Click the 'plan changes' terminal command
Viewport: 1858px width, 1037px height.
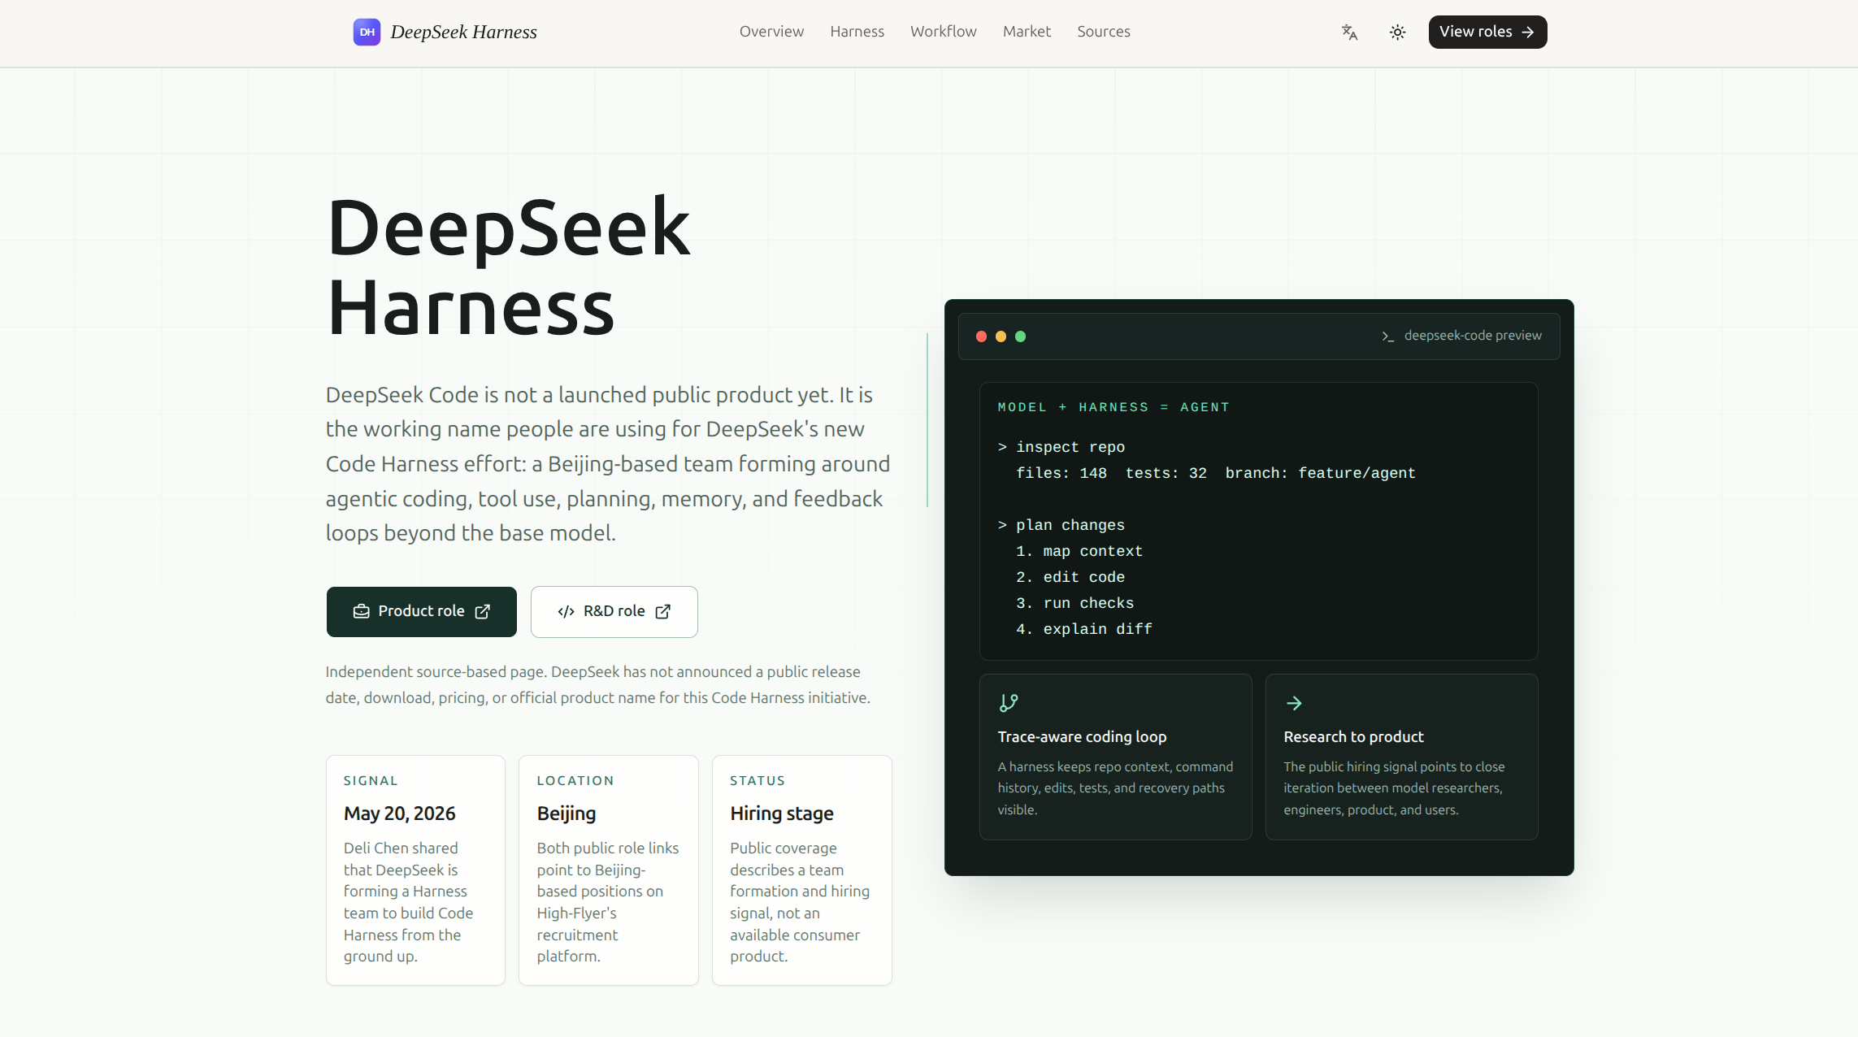(x=1070, y=525)
